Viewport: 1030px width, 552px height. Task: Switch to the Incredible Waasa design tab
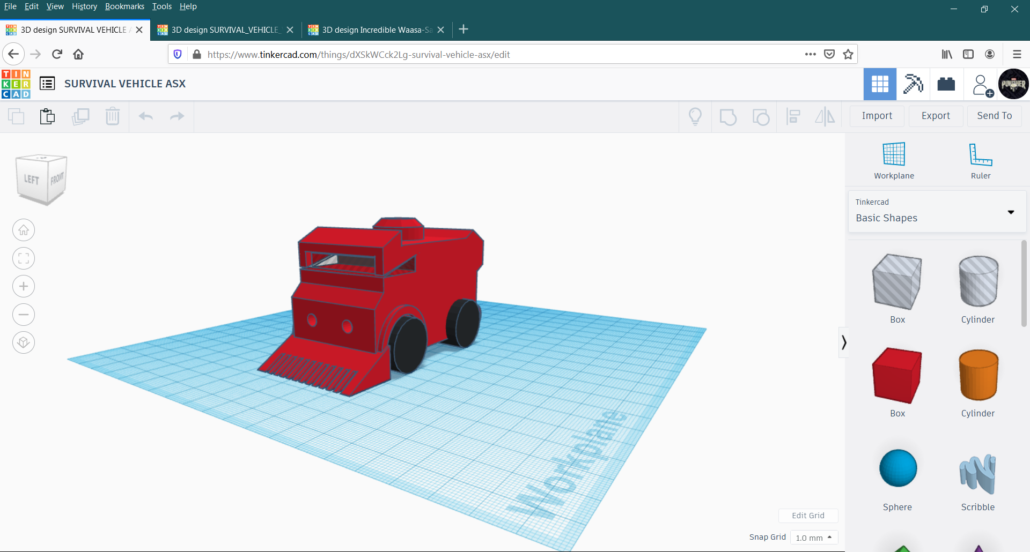point(376,29)
